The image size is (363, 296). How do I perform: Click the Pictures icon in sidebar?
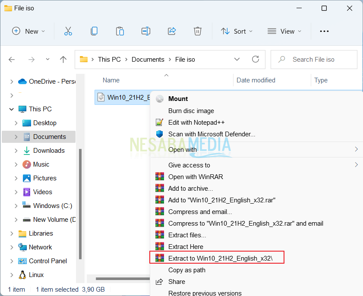click(x=27, y=178)
